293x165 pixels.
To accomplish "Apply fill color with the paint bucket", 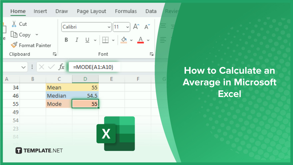I will tap(124, 40).
